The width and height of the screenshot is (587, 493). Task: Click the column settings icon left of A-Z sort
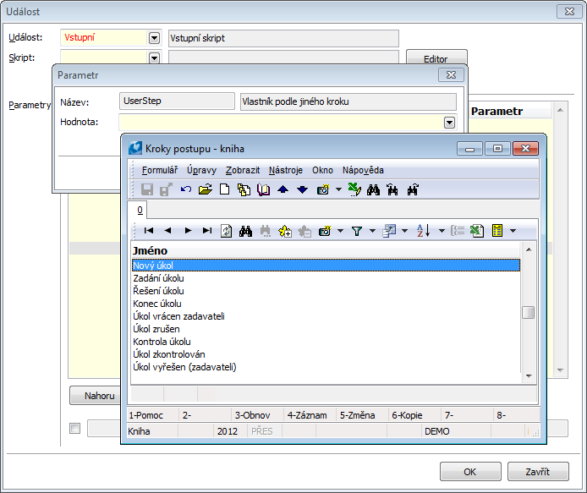click(389, 231)
